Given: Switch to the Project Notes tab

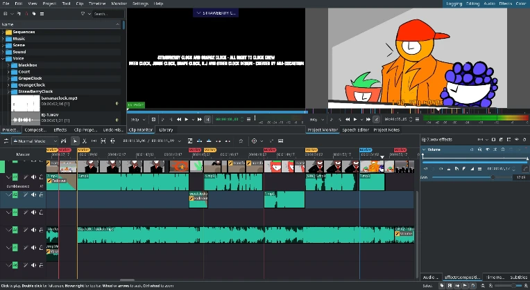Looking at the screenshot, I should tap(386, 130).
